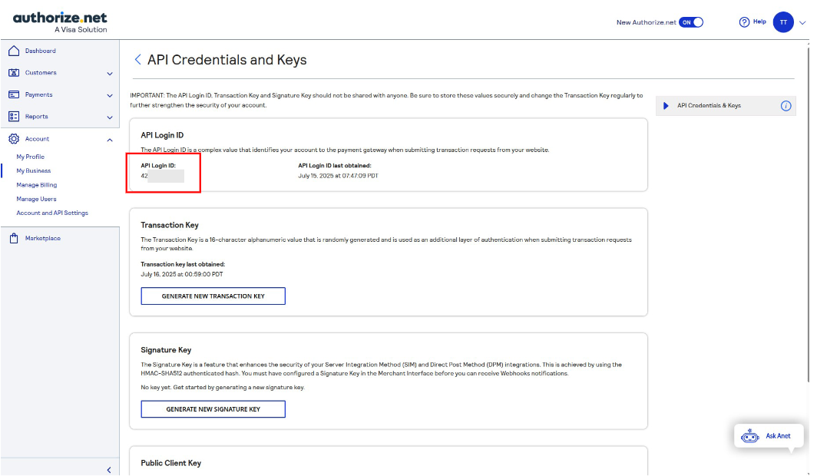Screen dimensions: 817x476
Task: Open the TT user avatar
Action: tap(783, 22)
